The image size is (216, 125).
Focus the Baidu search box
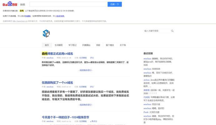coord(69,4)
